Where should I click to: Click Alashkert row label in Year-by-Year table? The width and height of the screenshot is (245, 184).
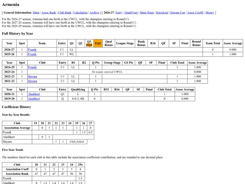click(17, 137)
